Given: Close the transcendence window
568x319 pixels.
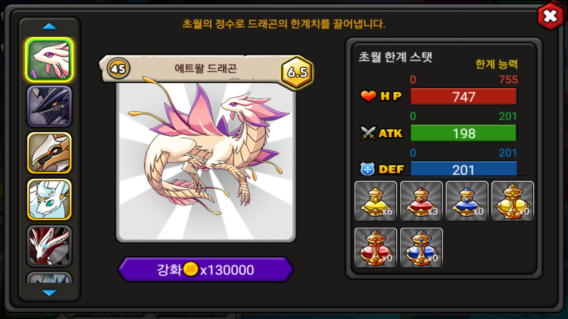Looking at the screenshot, I should pyautogui.click(x=550, y=17).
